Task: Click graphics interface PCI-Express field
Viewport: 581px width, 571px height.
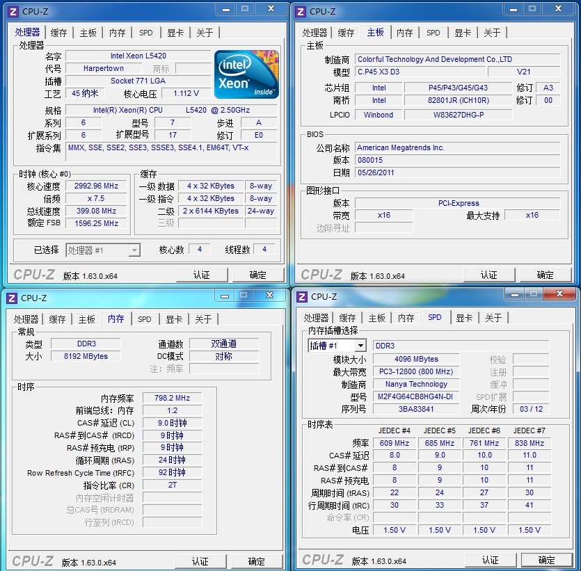Action: point(458,203)
